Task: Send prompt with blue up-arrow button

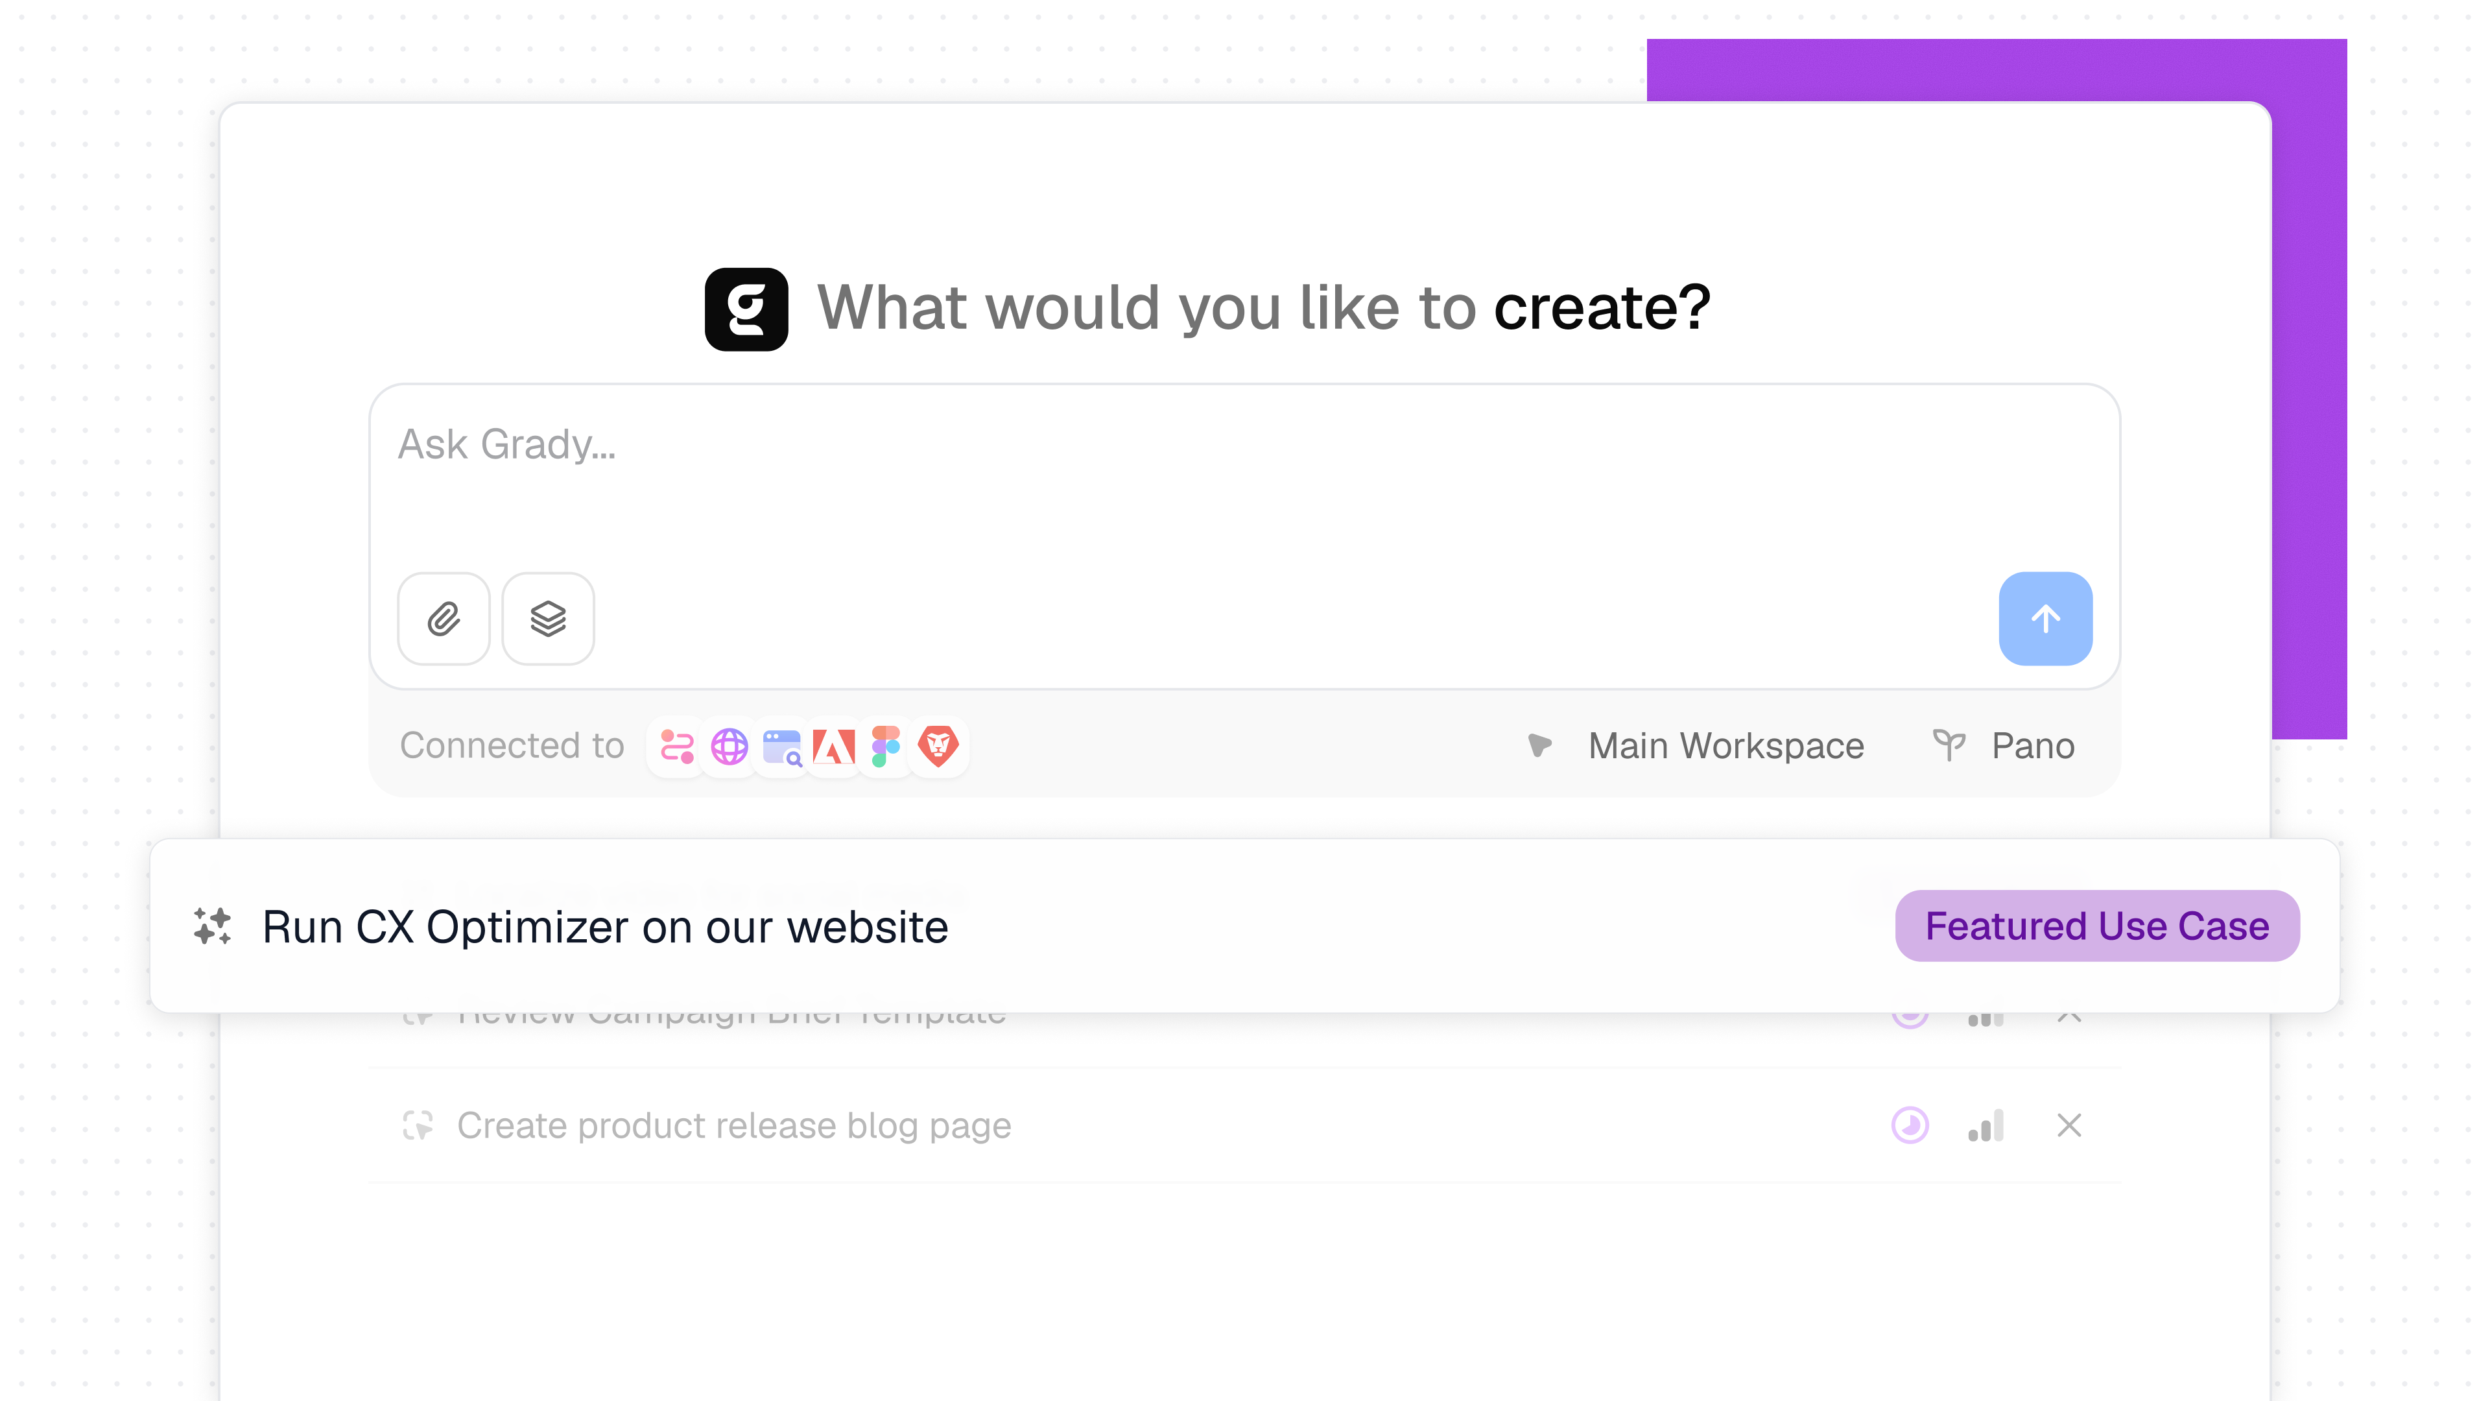Action: tap(2045, 619)
